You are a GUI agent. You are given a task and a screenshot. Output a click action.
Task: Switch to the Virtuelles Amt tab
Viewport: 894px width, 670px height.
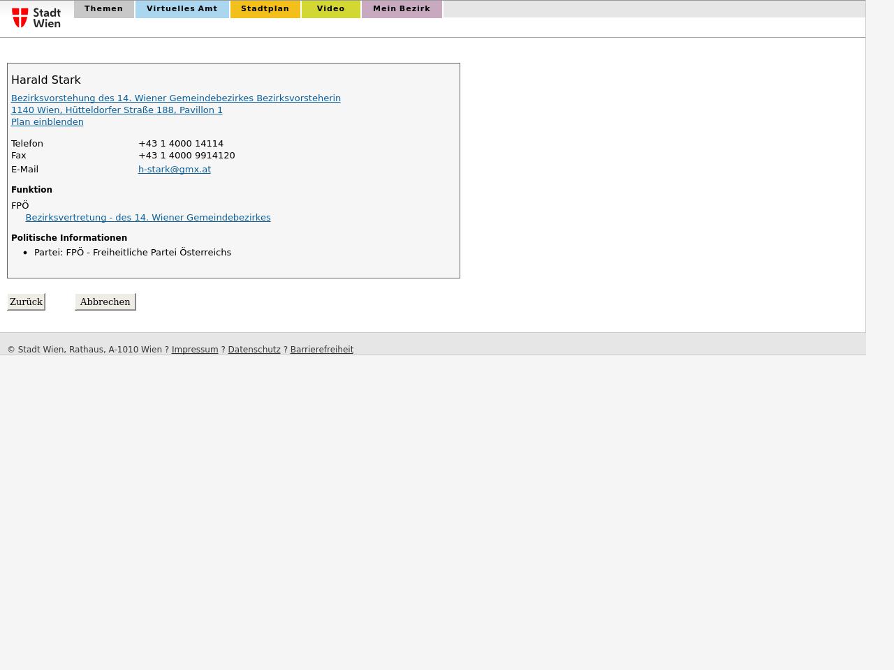[x=182, y=9]
